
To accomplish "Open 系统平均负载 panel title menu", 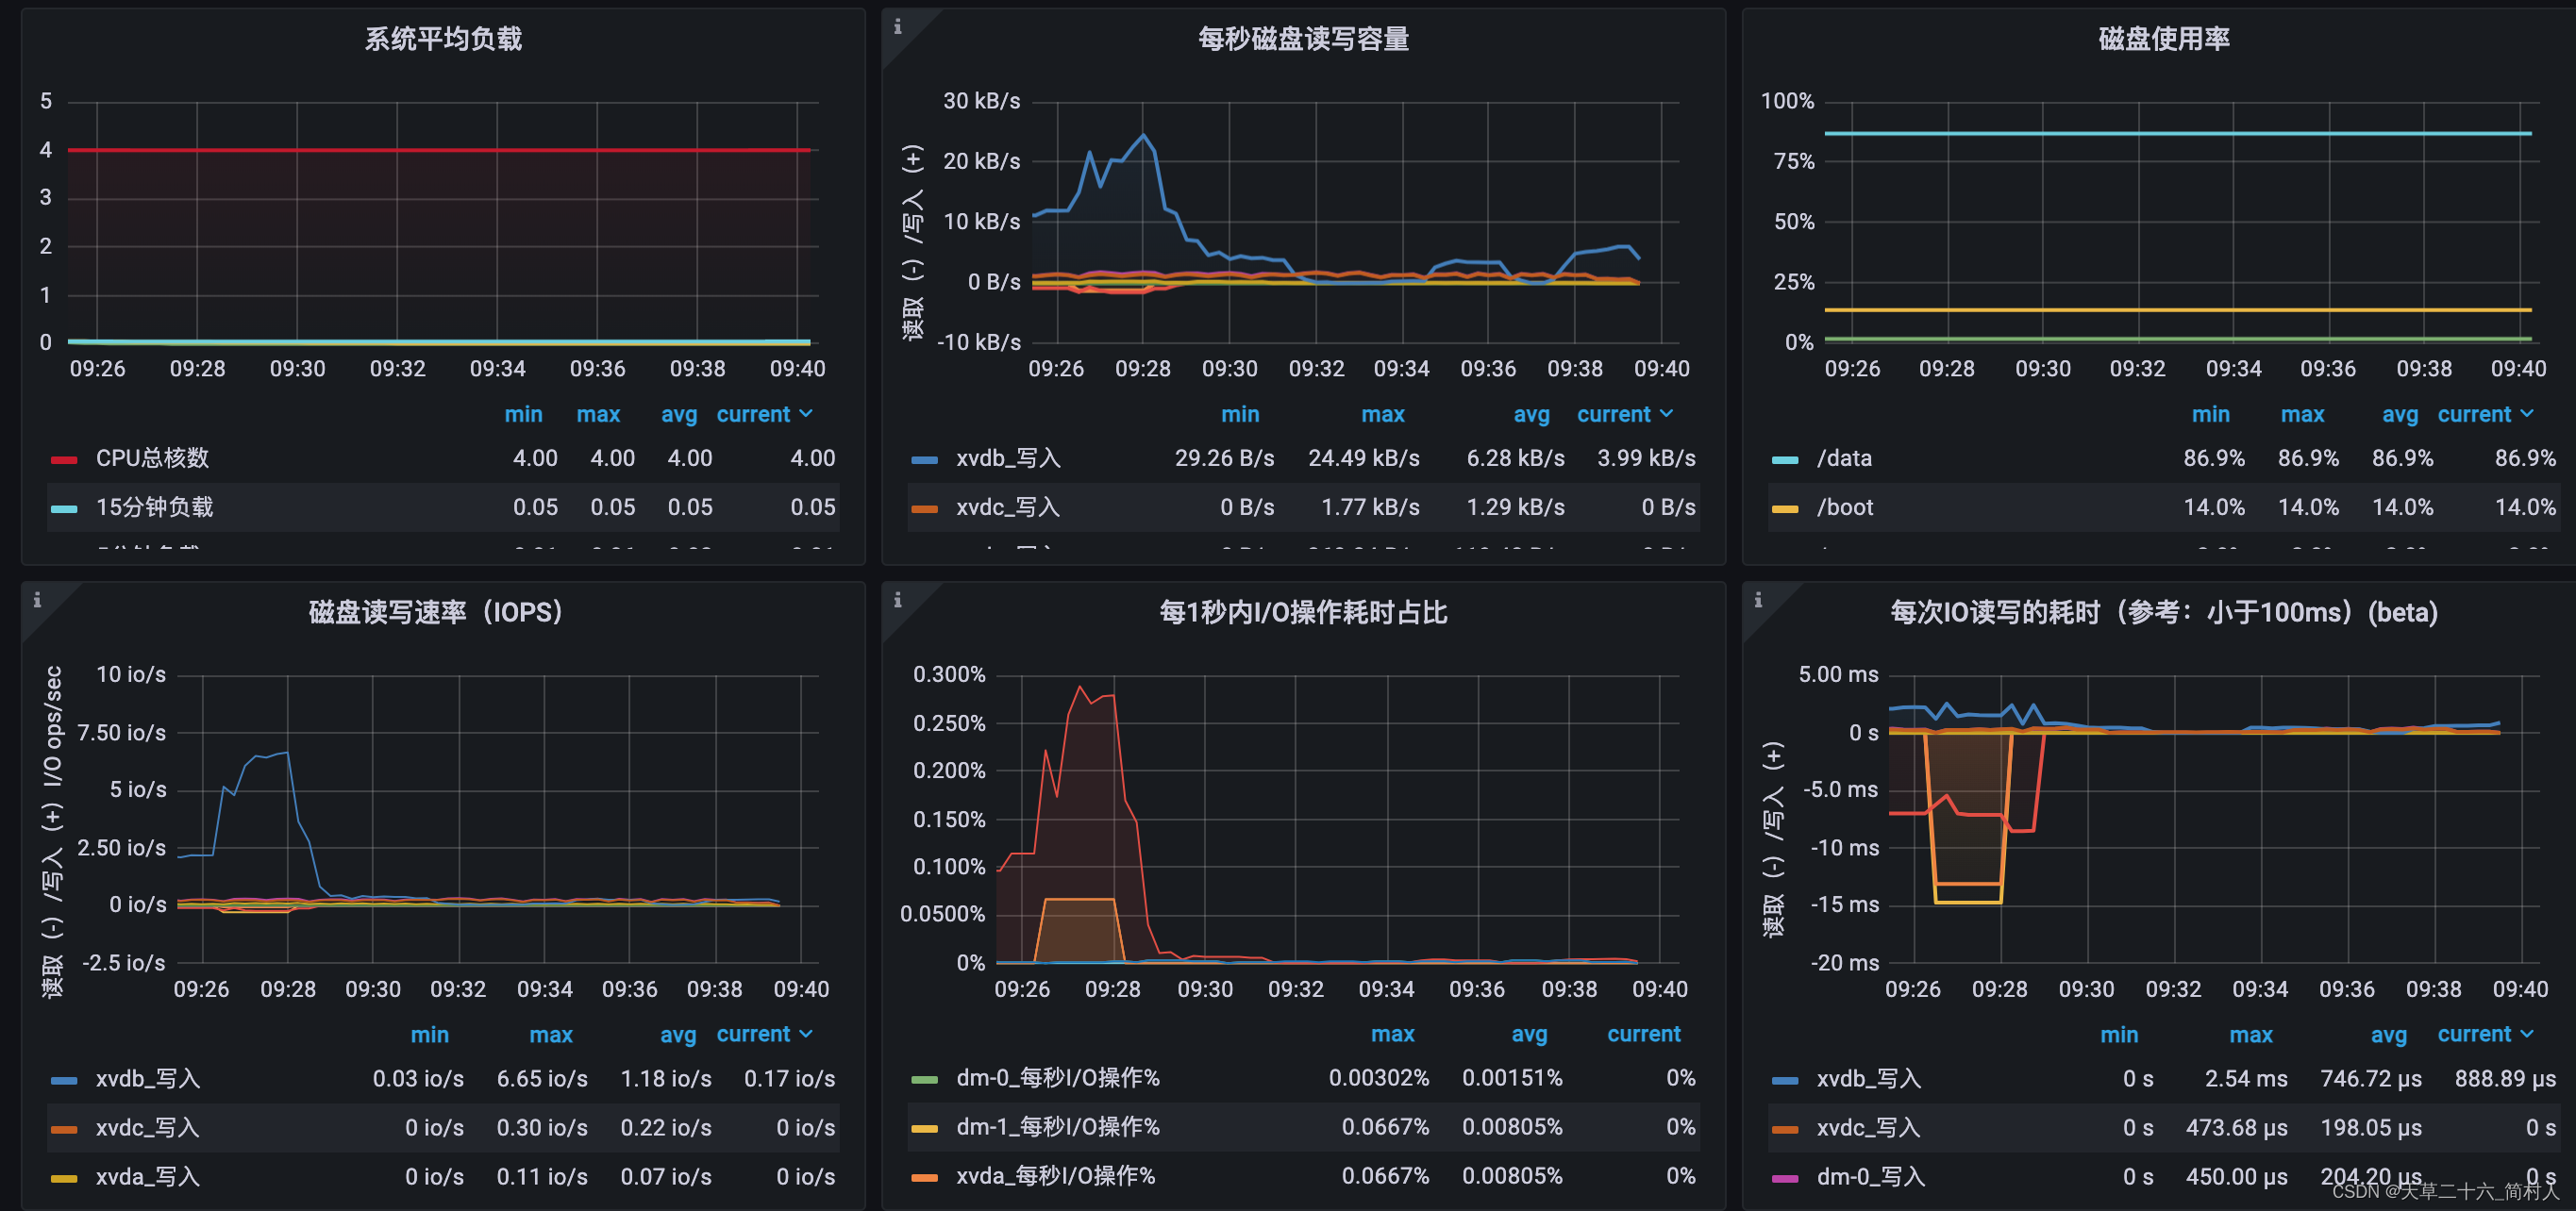I will click(x=443, y=39).
